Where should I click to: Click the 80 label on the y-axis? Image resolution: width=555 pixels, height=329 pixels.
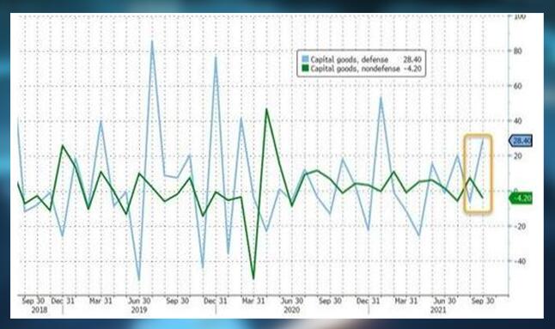pos(517,52)
